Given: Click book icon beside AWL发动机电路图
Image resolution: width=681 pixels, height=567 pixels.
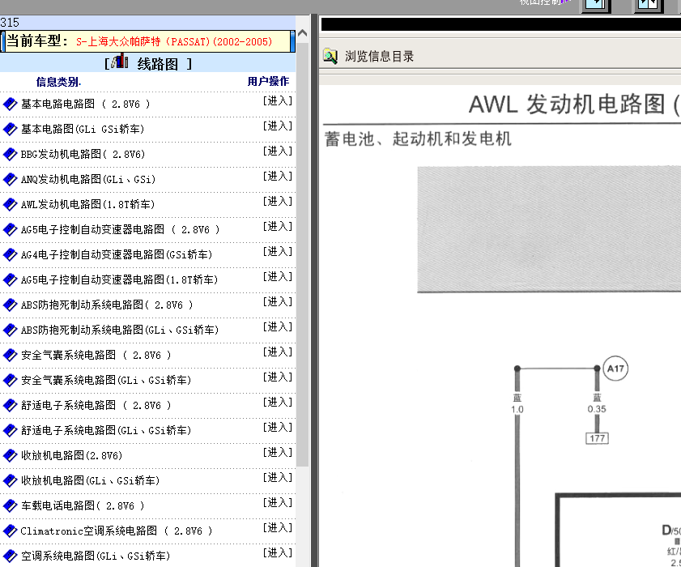Looking at the screenshot, I should click(x=10, y=205).
